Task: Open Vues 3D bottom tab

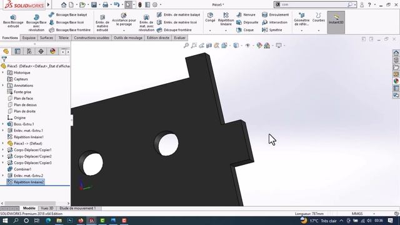Action: [x=47, y=208]
